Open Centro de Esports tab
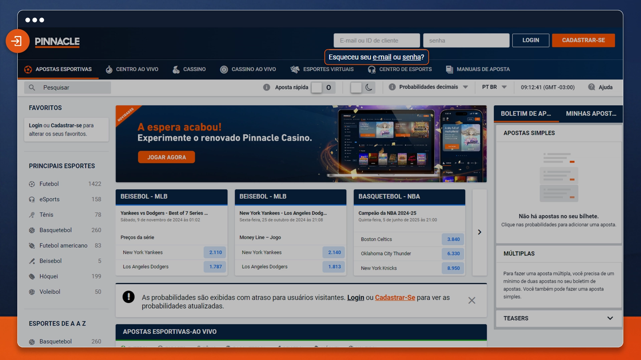641x360 pixels. click(400, 69)
